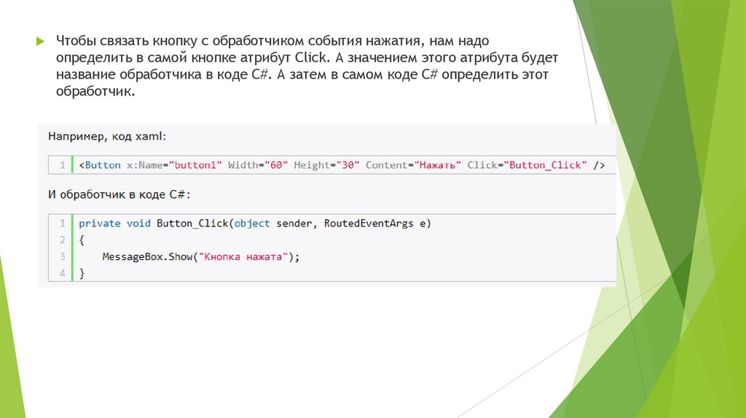Click the 'private void' keywords
Image resolution: width=746 pixels, height=418 pixels.
coord(114,224)
